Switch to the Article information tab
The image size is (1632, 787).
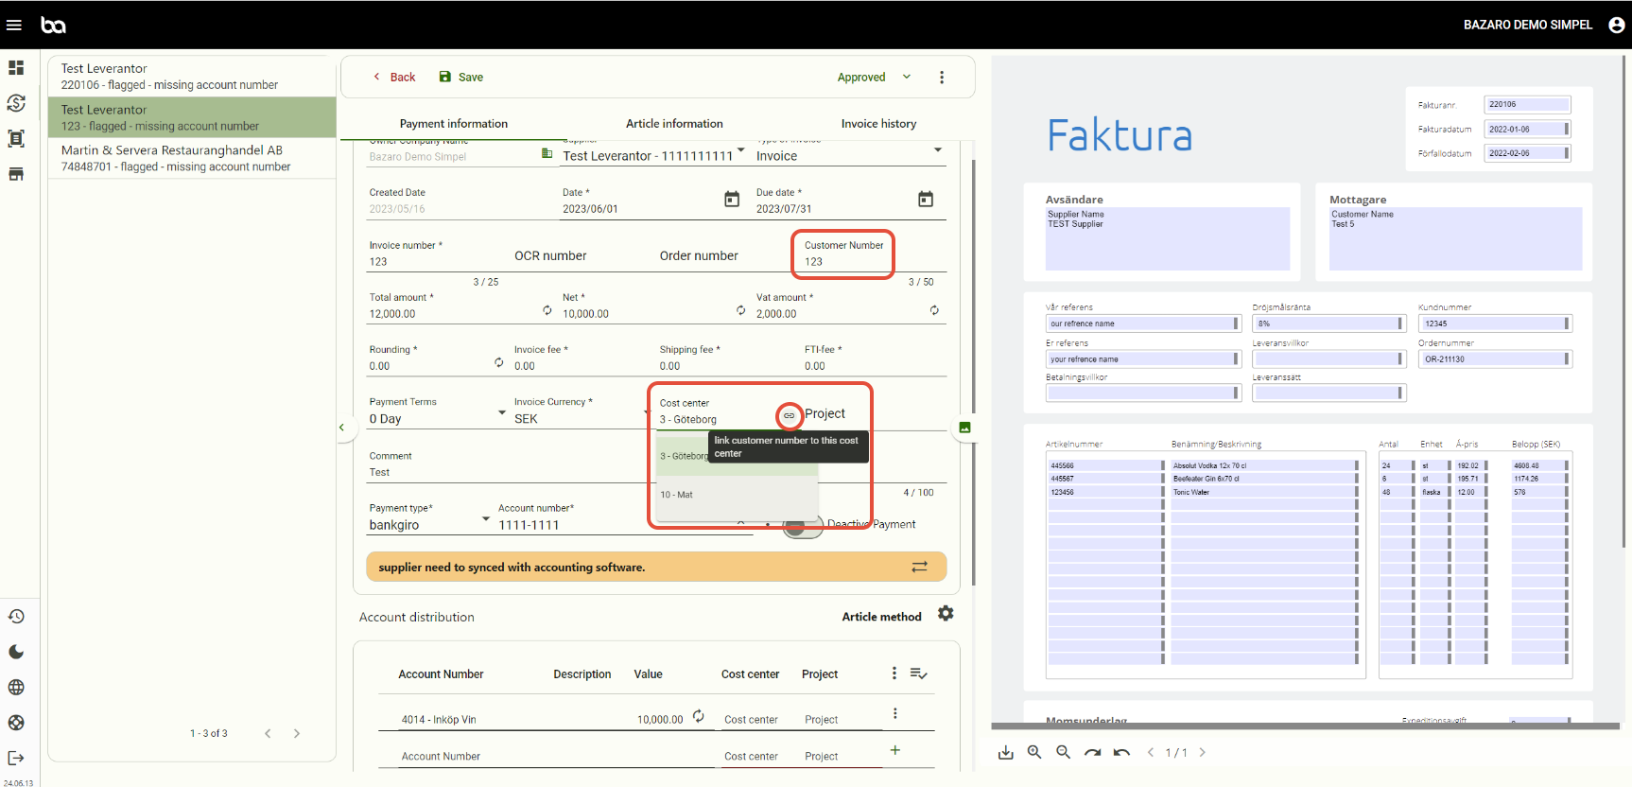click(674, 124)
